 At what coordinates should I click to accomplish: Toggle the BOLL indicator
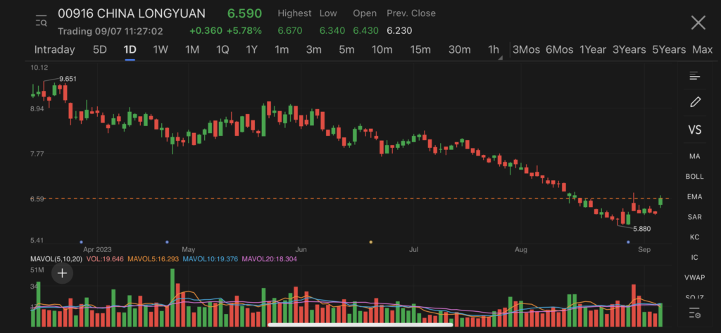click(x=694, y=177)
